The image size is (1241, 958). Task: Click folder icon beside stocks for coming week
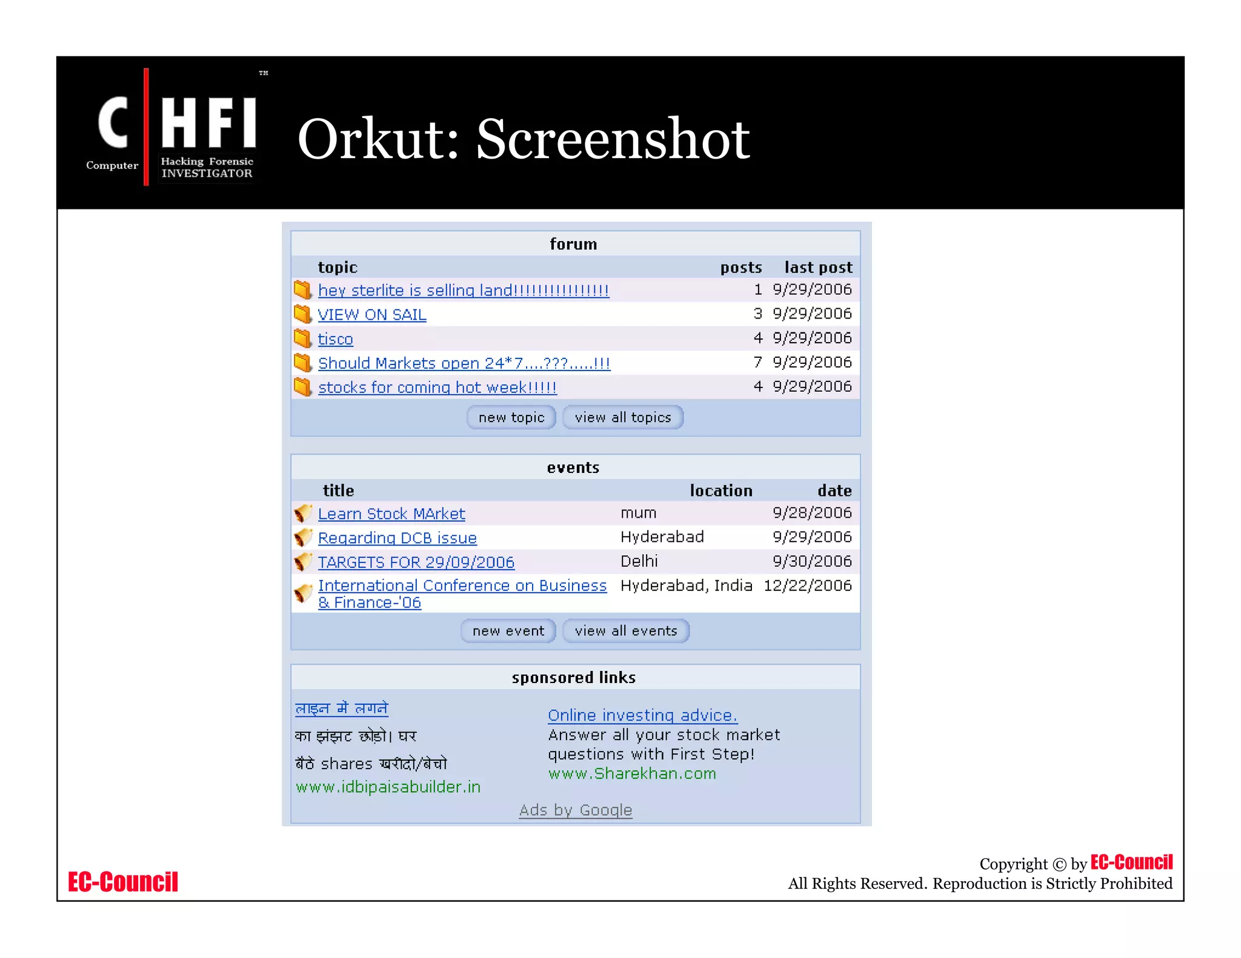click(x=302, y=386)
